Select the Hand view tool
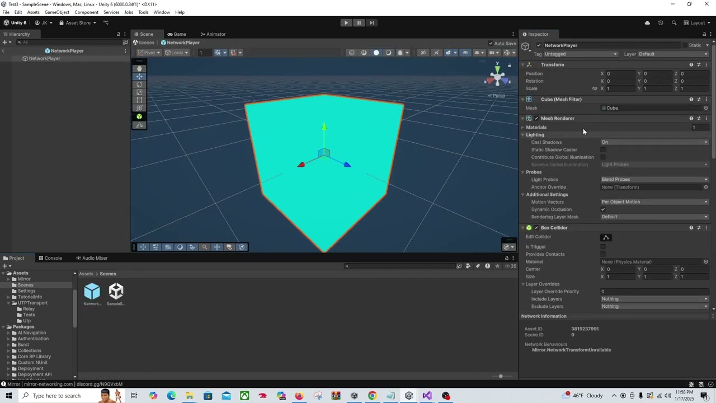Viewport: 716px width, 403px height. [x=139, y=68]
